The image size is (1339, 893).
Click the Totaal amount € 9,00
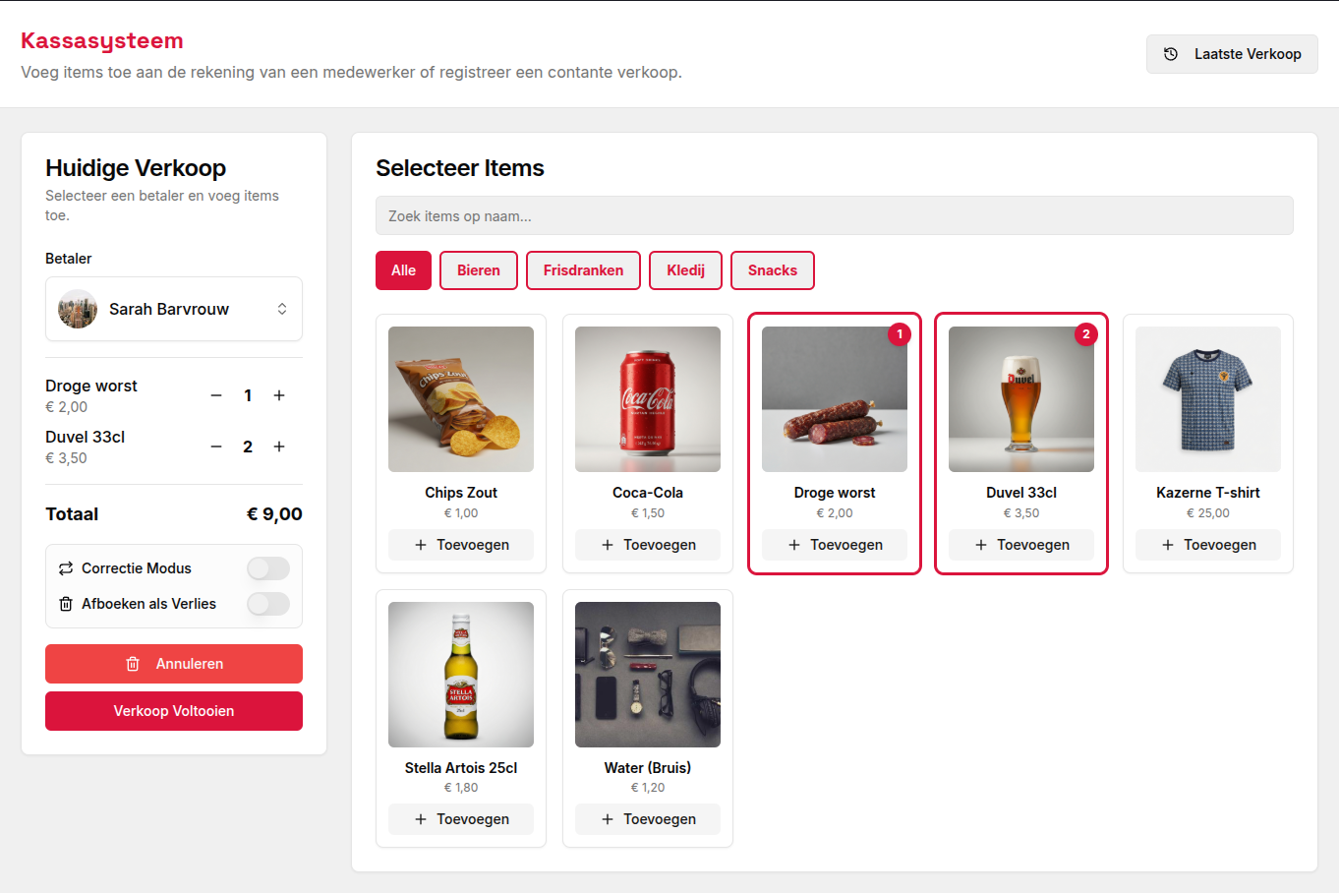tap(274, 514)
